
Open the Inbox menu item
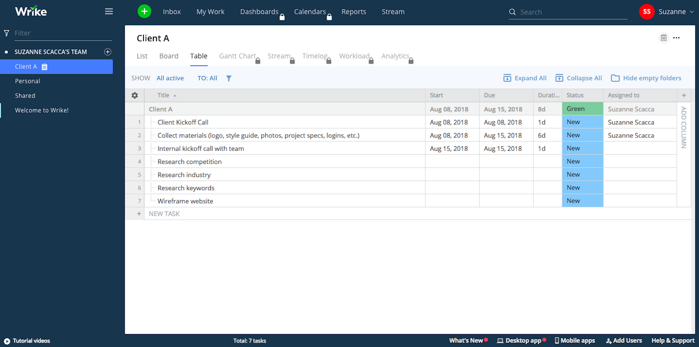click(172, 12)
